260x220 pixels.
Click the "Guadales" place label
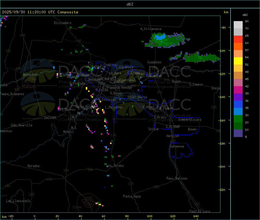(x=154, y=62)
